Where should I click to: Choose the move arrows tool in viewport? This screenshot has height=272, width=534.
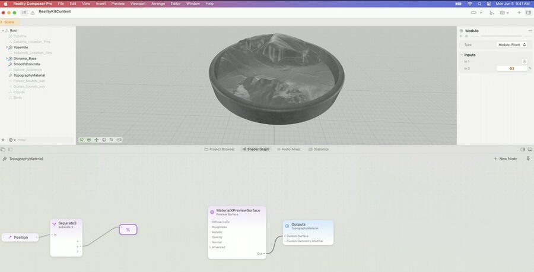(x=96, y=140)
